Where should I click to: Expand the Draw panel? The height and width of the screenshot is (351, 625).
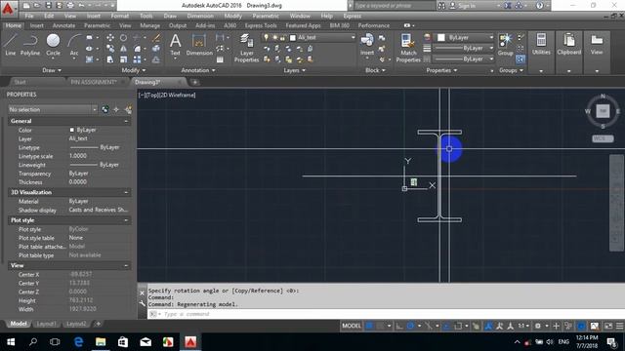point(52,70)
